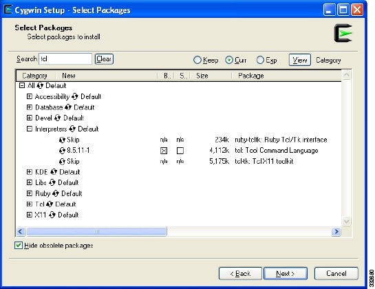Go to previous step with Back
The image size is (375, 289).
click(240, 273)
